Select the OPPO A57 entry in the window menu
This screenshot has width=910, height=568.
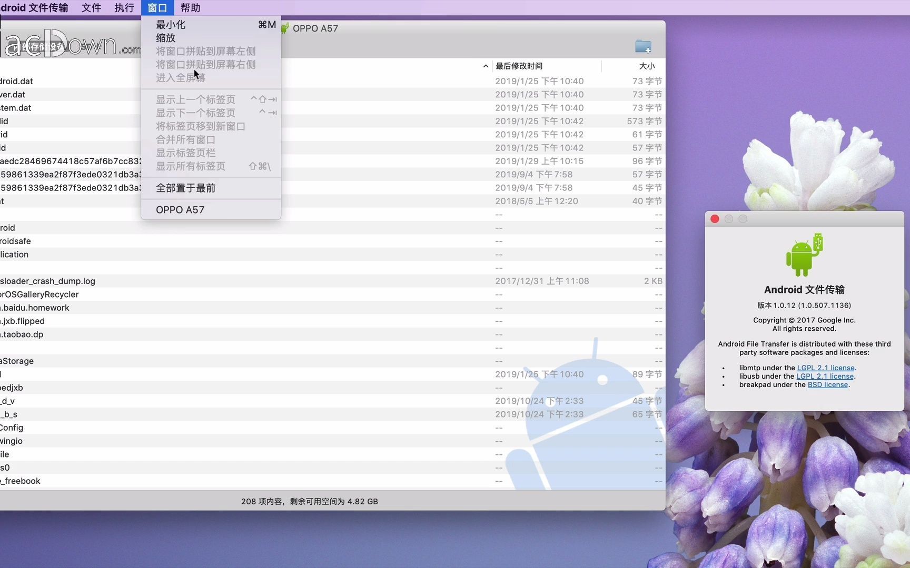pos(180,209)
